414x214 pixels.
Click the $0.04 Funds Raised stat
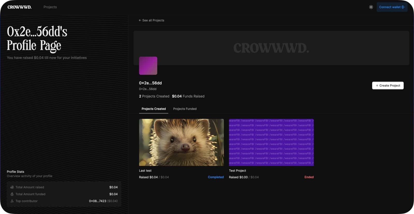188,96
